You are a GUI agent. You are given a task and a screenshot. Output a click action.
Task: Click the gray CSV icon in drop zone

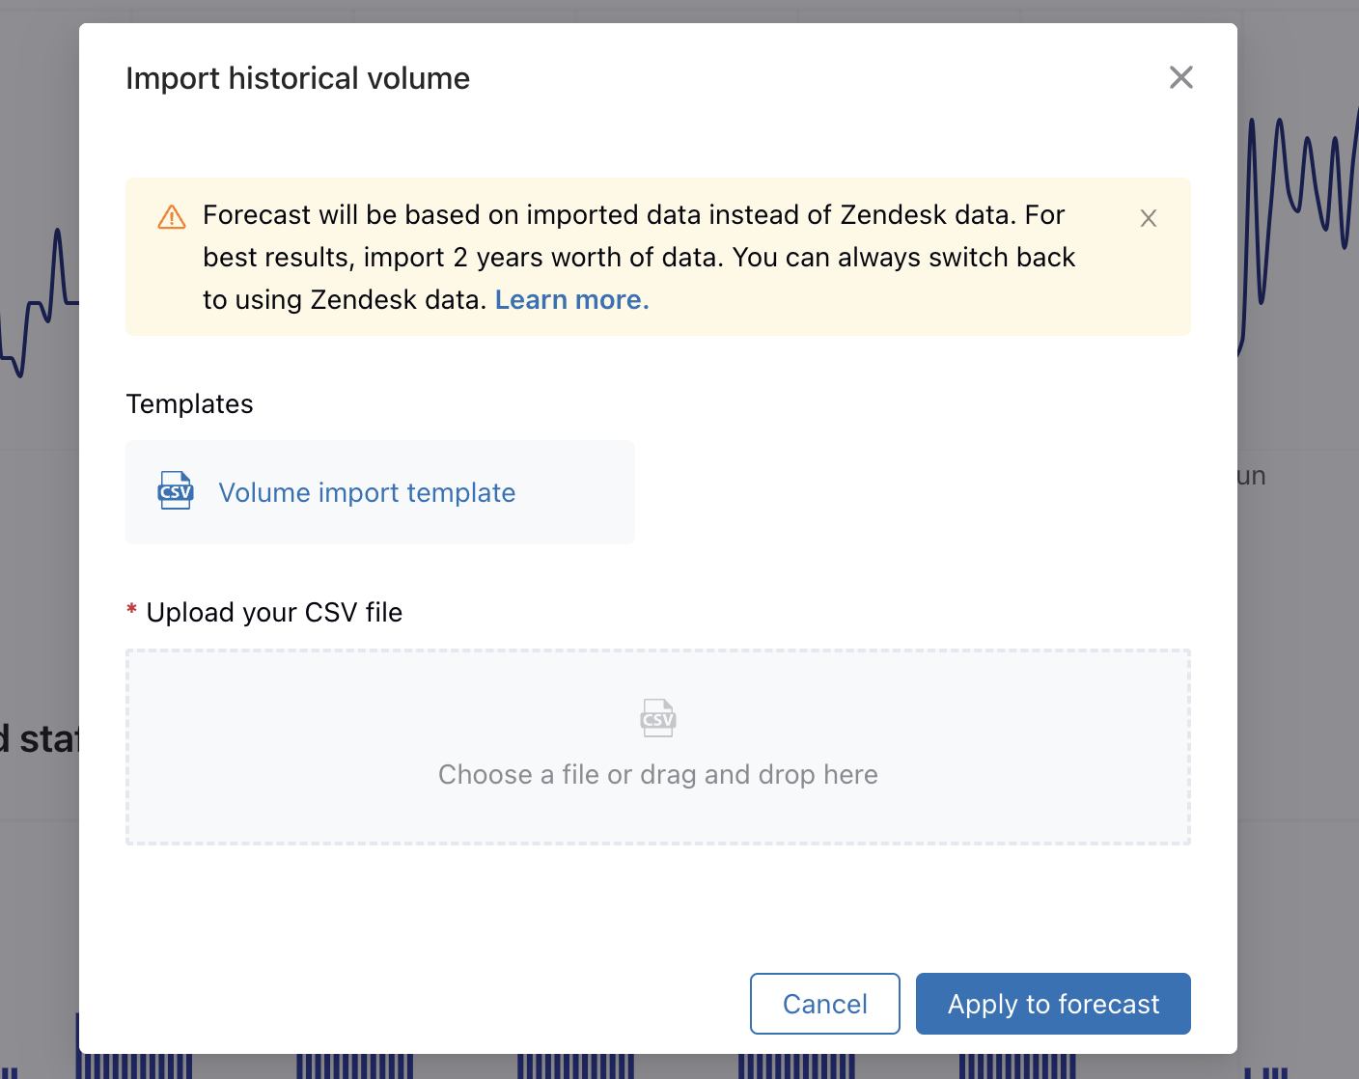pos(658,718)
